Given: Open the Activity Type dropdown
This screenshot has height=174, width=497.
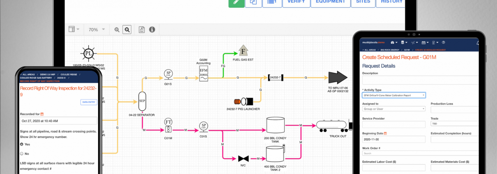Looking at the screenshot, I should coord(393,95).
